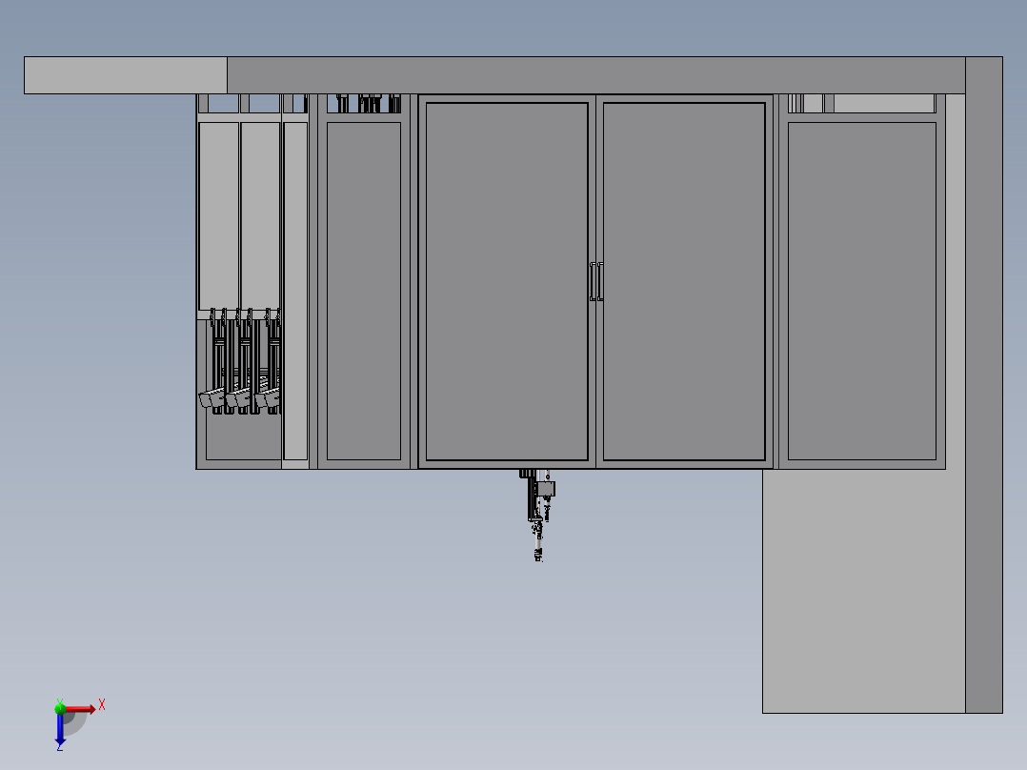Select the light gray block at the beam's left end
The image size is (1027, 770).
[x=126, y=75]
